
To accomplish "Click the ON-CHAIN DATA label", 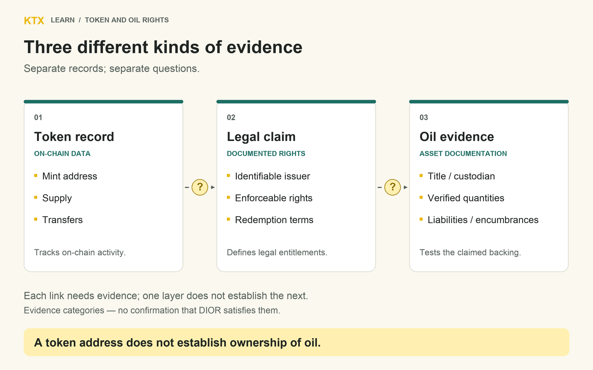I will click(62, 154).
